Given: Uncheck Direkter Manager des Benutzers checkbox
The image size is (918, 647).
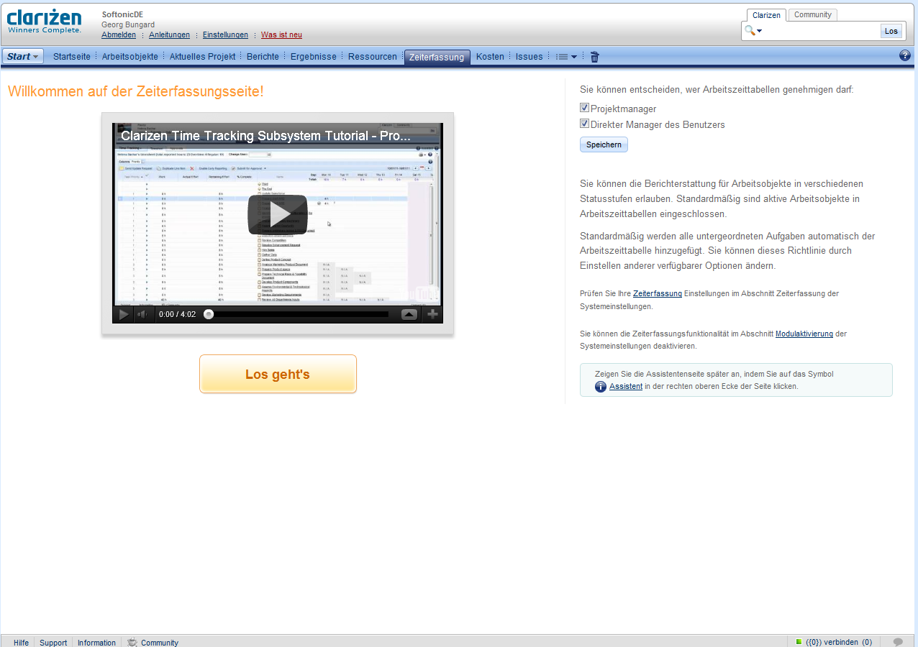Looking at the screenshot, I should click(584, 124).
